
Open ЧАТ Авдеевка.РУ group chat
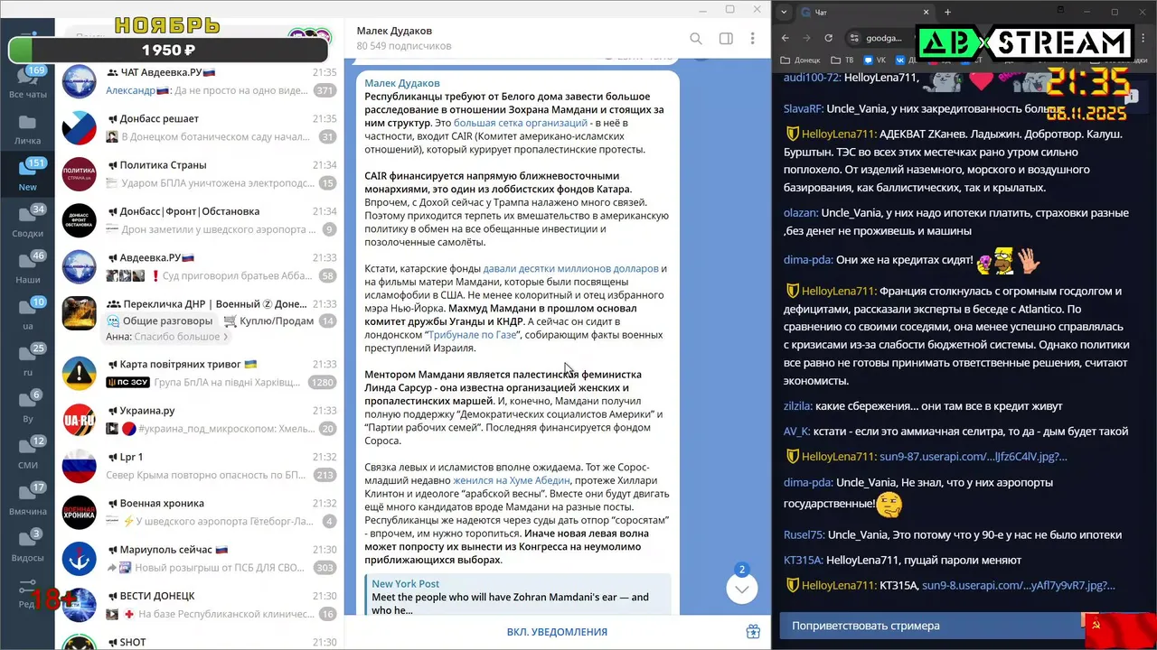pyautogui.click(x=199, y=81)
